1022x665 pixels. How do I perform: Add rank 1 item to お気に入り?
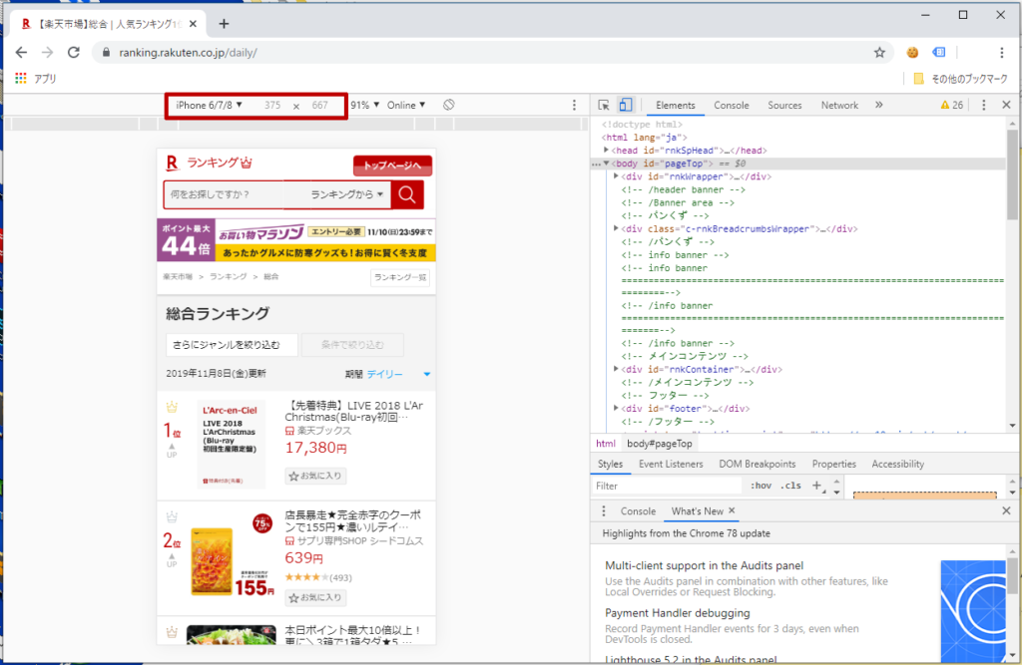click(315, 477)
